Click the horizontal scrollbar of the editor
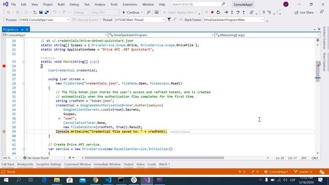Screen dimensions: 329x185 (154, 158)
